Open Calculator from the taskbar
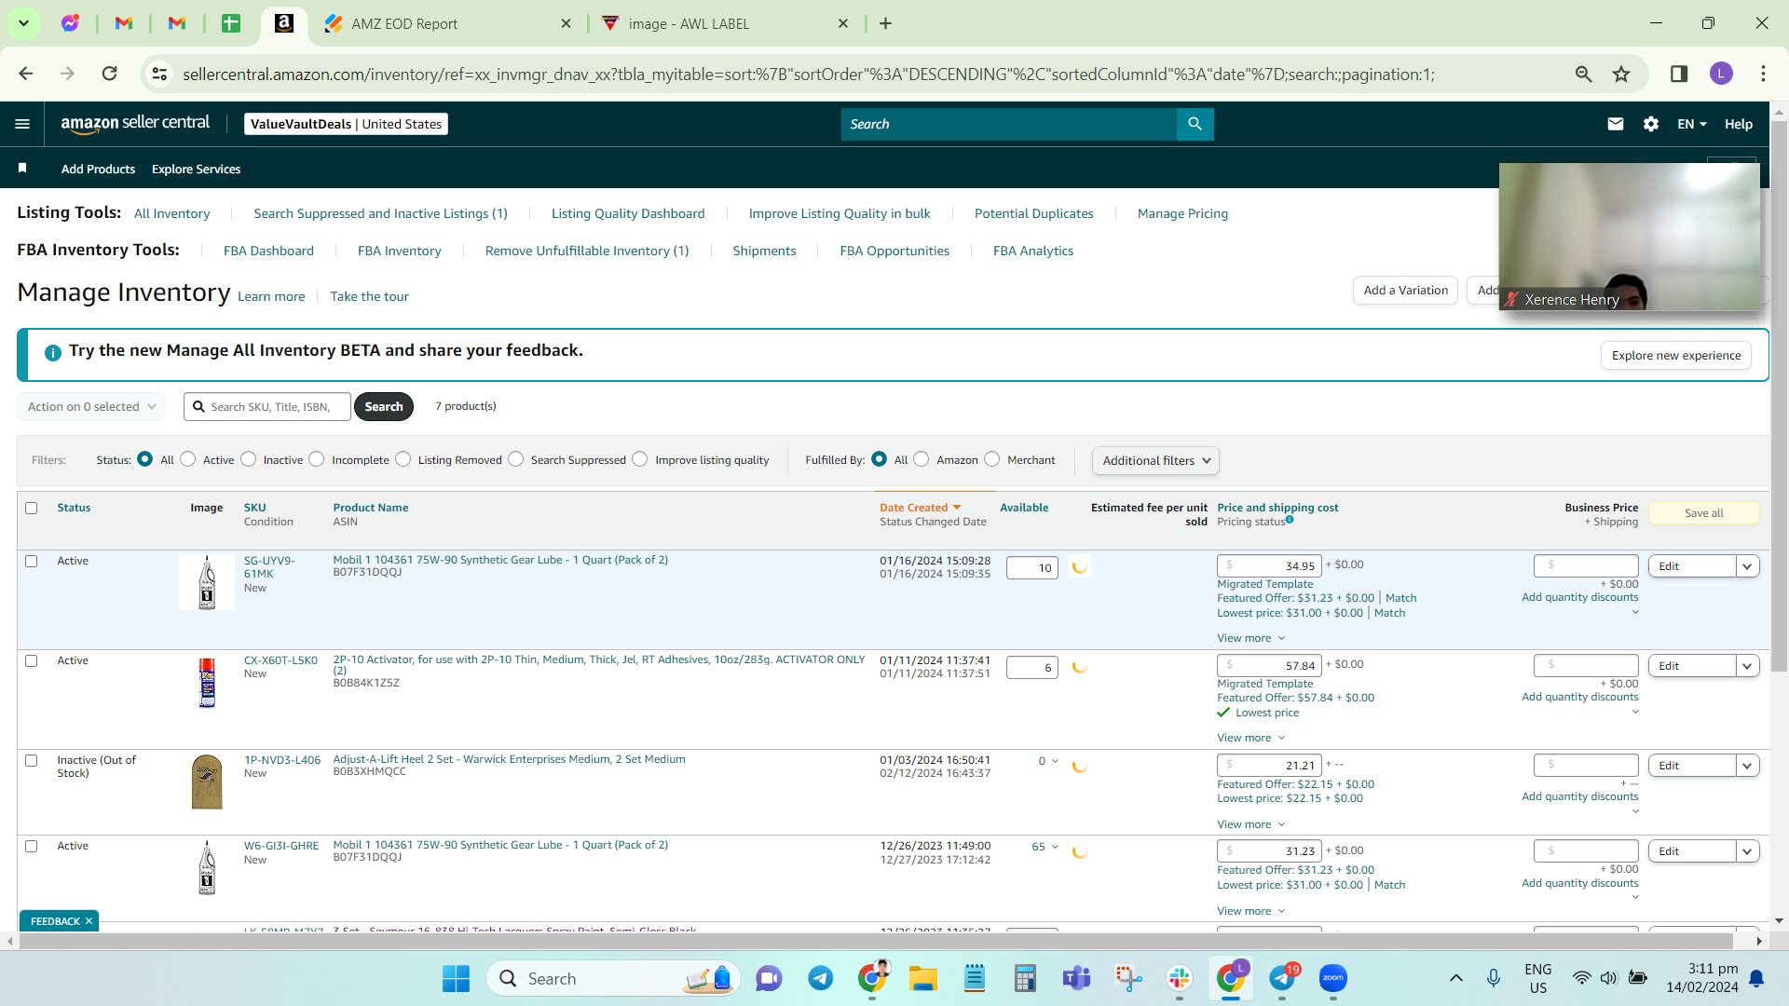 [x=1026, y=978]
